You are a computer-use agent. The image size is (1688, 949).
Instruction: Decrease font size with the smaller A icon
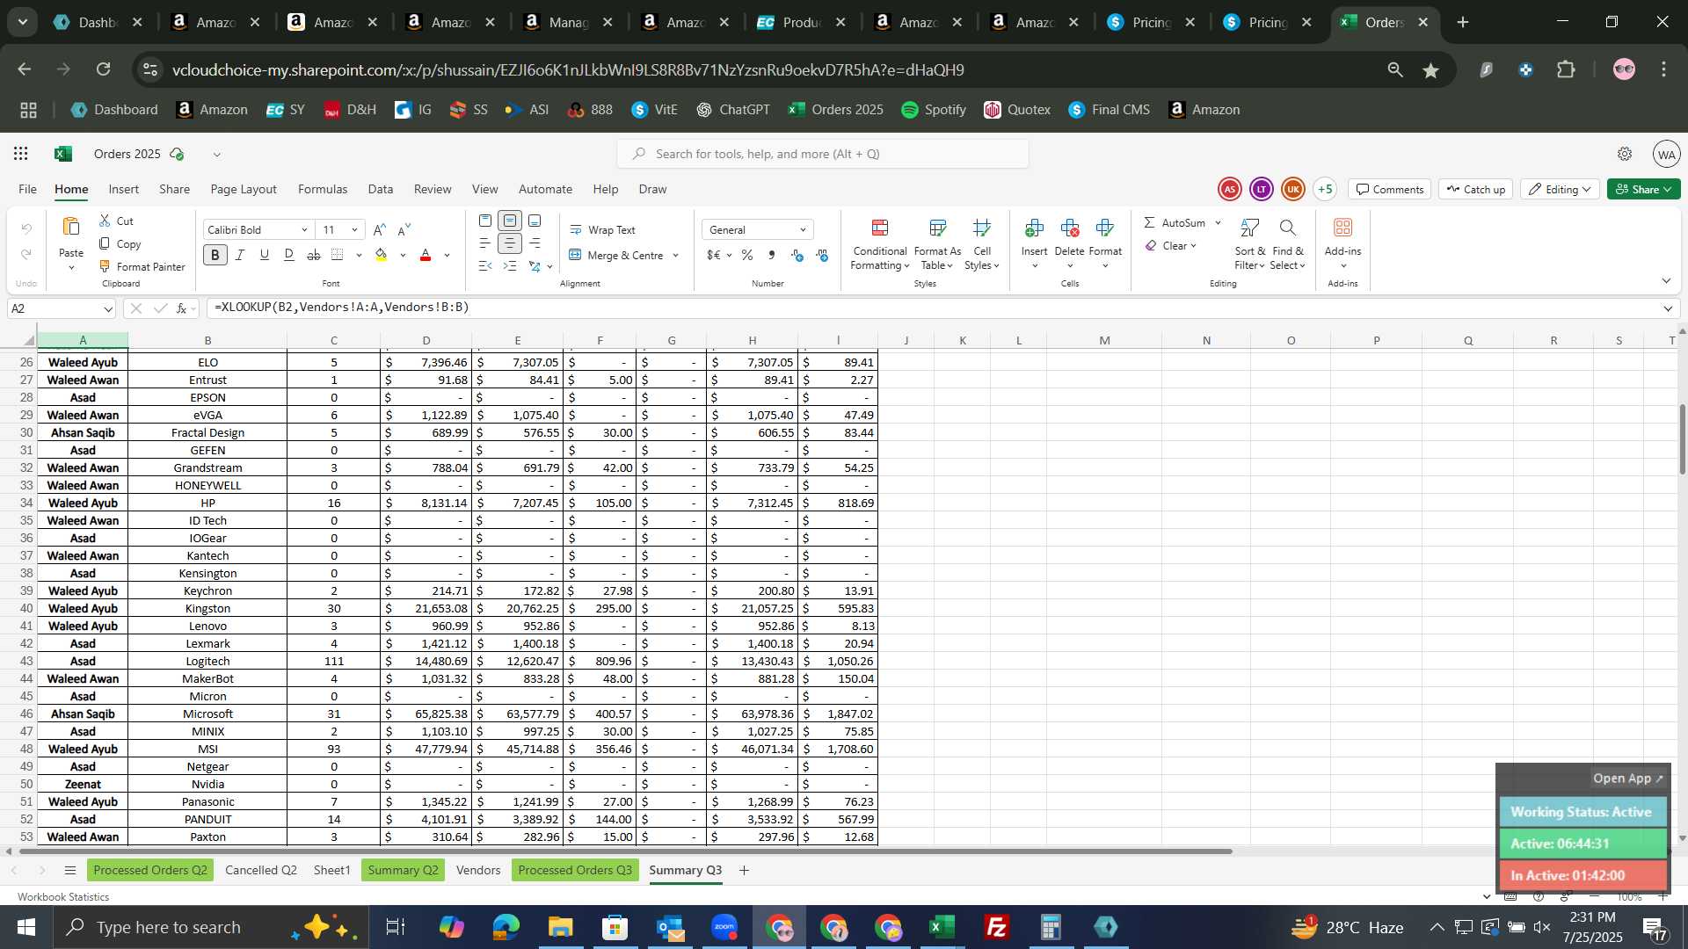click(x=404, y=229)
